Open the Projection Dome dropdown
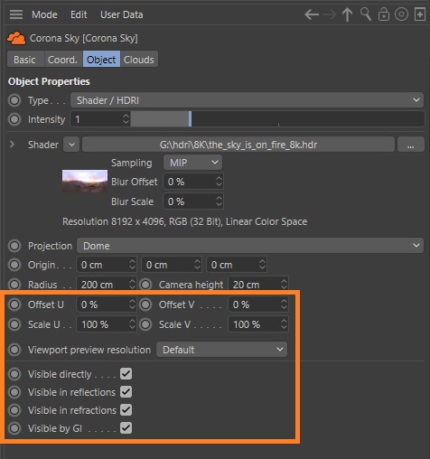The width and height of the screenshot is (430, 459). click(x=250, y=246)
